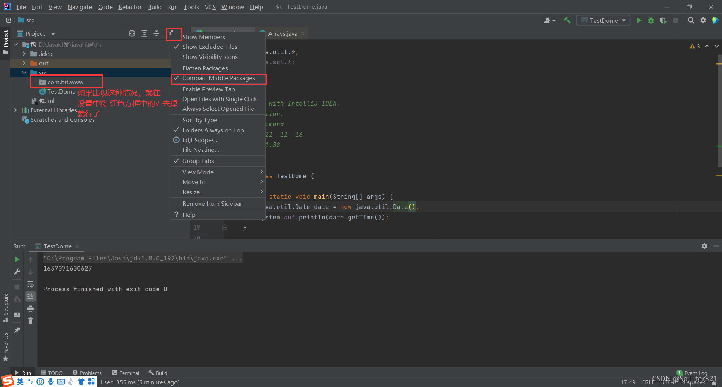Open Move to submenu

(x=218, y=182)
